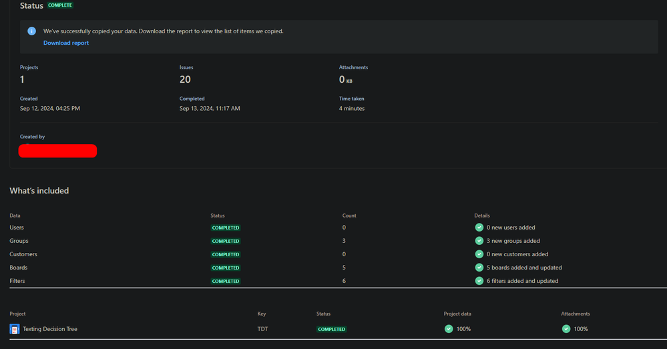Image resolution: width=667 pixels, height=349 pixels.
Task: Click the COMPLETED badge in Customers row
Action: tap(226, 255)
